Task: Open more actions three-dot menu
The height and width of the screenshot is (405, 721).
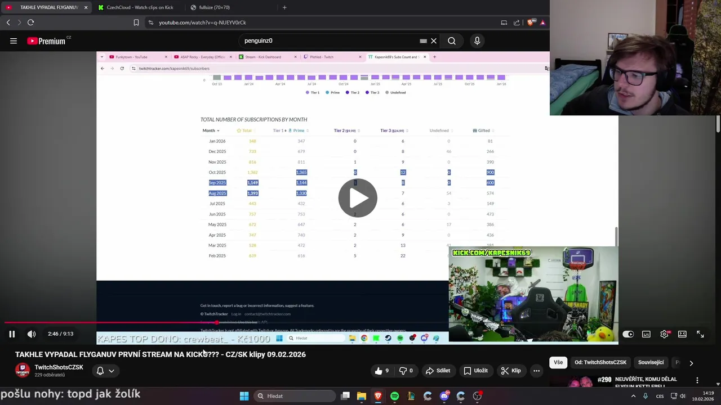Action: click(537, 371)
